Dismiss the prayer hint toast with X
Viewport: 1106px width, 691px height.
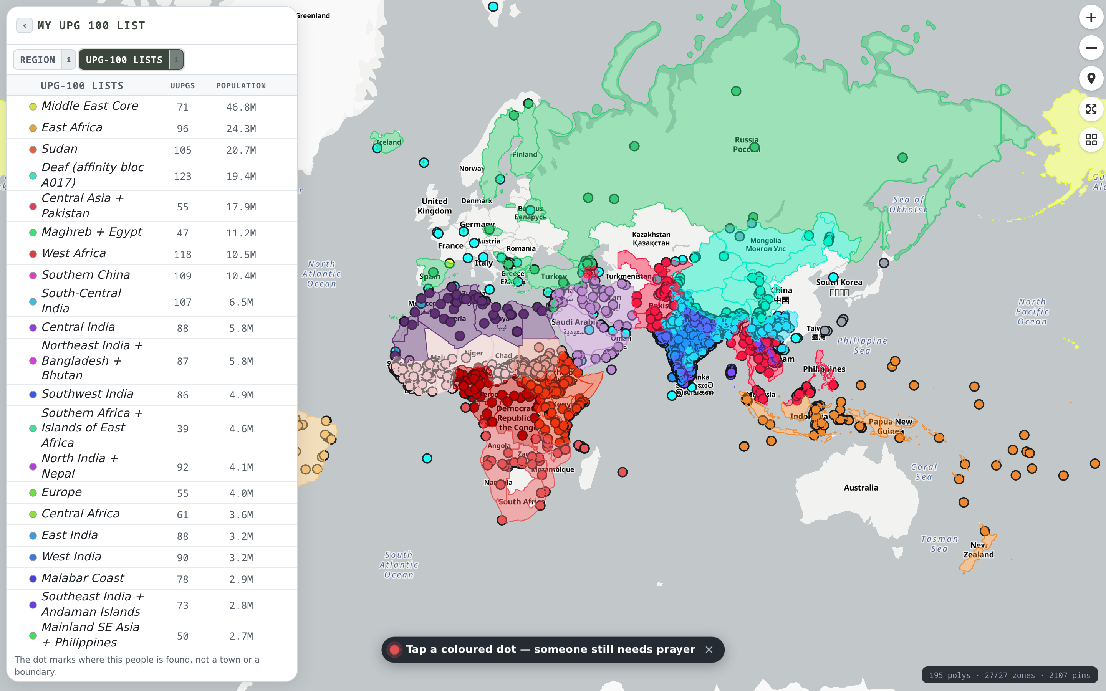tap(709, 650)
